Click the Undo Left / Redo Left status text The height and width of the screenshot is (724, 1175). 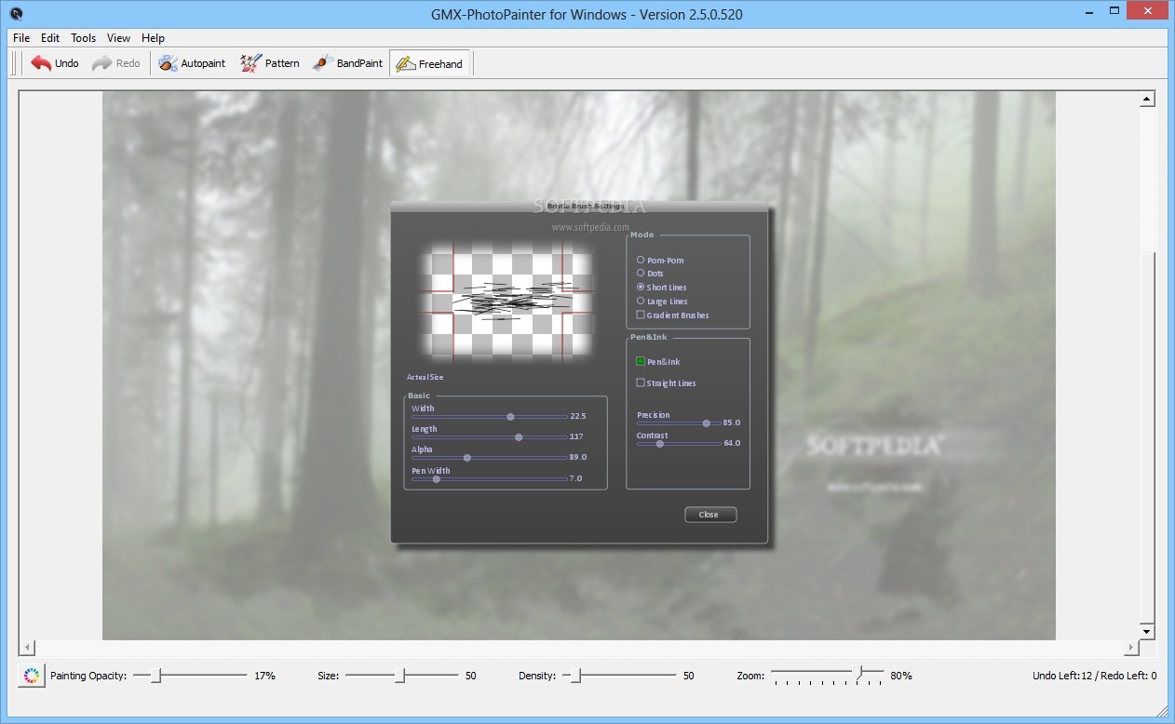point(1095,676)
